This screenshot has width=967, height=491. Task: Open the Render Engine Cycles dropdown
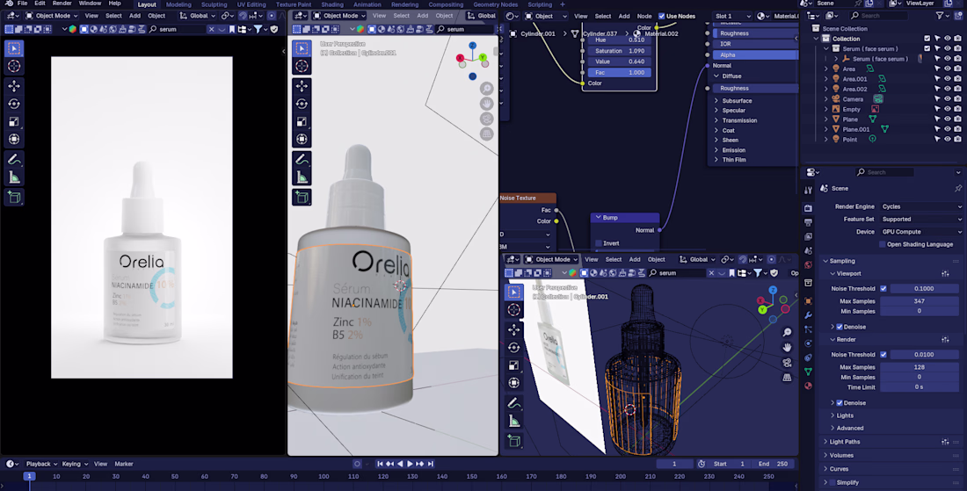click(x=920, y=207)
